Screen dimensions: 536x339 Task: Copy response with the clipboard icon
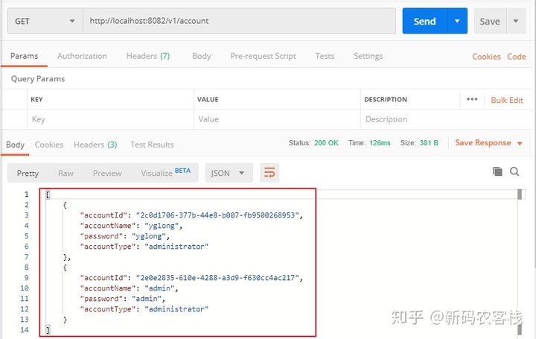coord(497,171)
